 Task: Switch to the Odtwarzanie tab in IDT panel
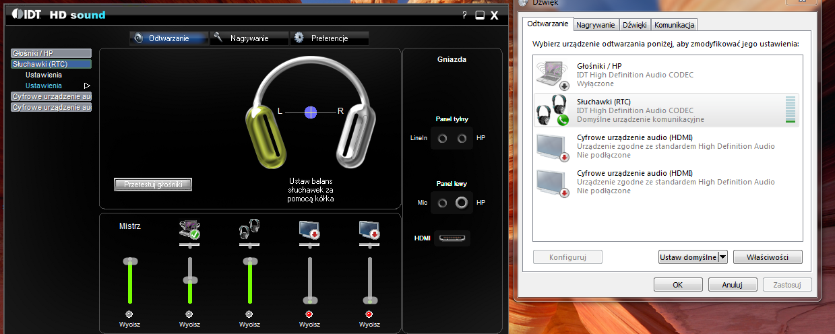[169, 38]
